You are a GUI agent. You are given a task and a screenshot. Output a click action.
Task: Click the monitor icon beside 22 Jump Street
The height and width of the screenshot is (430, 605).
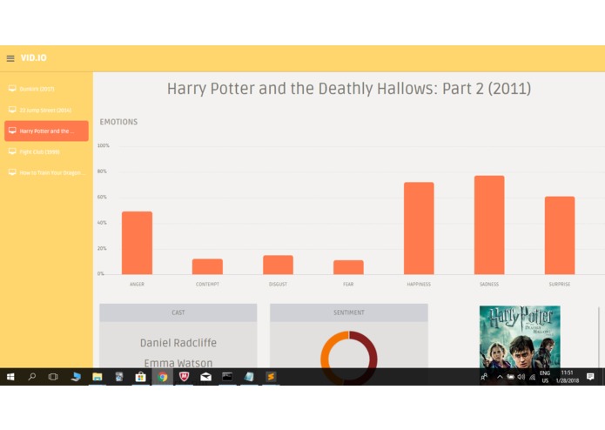[x=12, y=110]
